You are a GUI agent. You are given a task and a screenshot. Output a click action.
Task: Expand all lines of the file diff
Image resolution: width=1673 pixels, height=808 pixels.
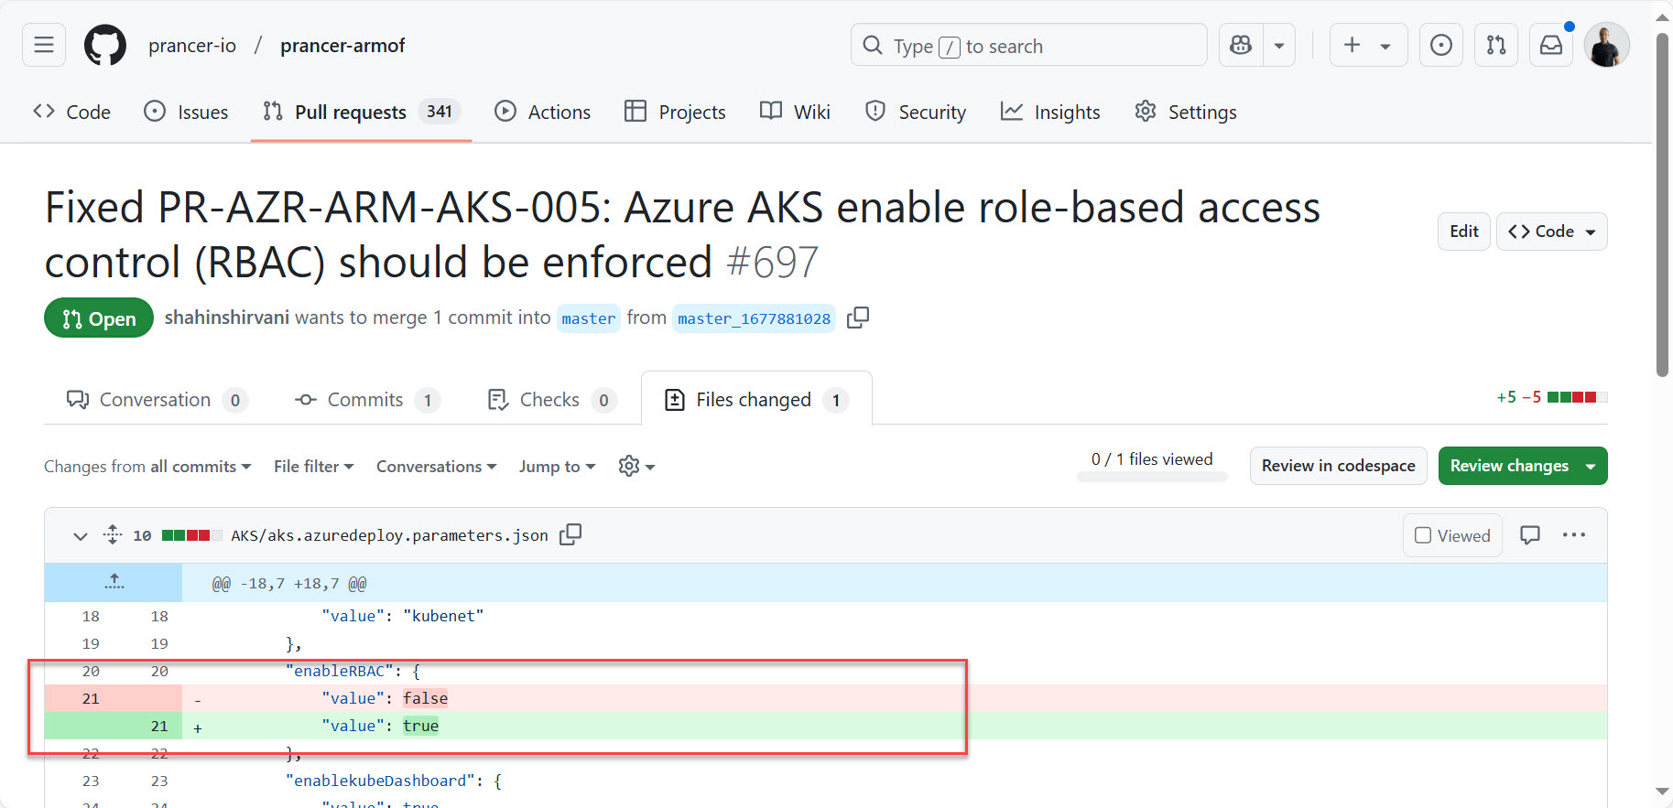pyautogui.click(x=113, y=534)
